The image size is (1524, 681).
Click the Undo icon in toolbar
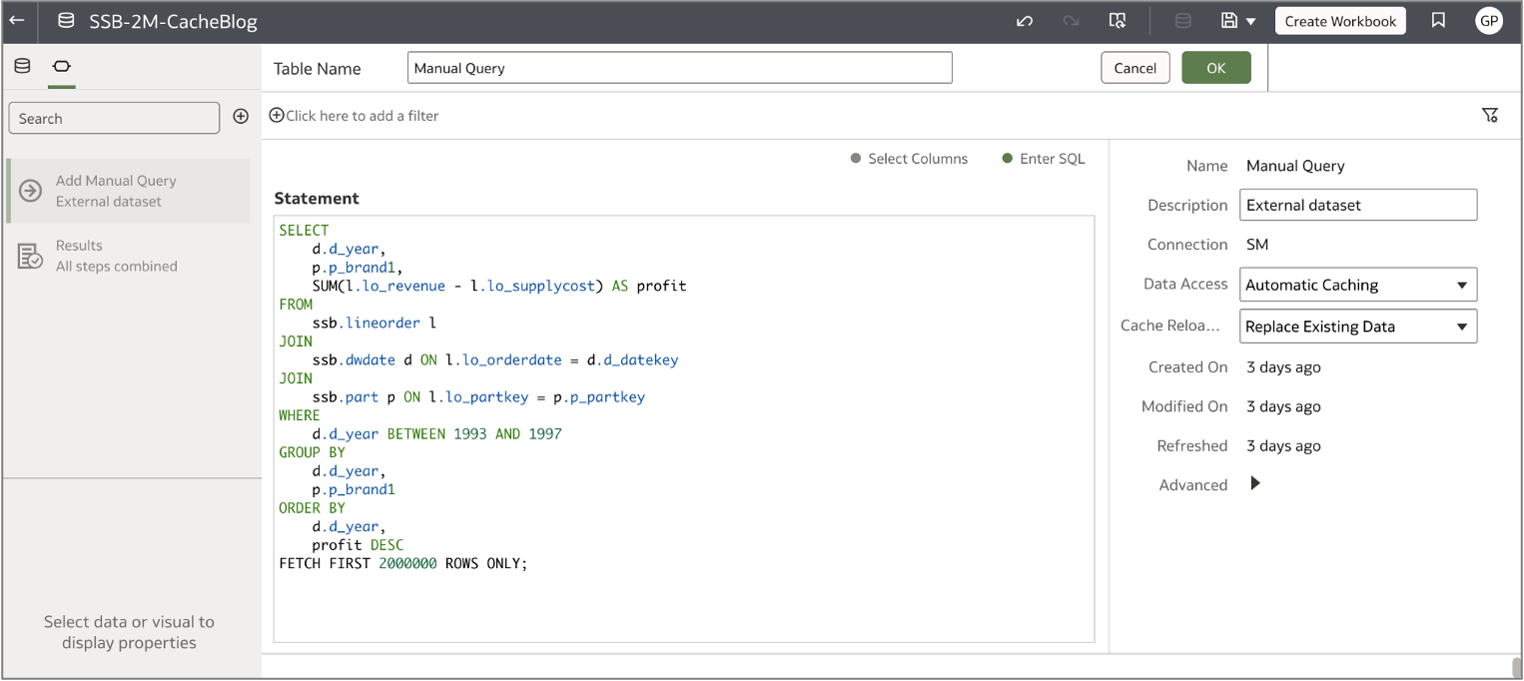(1024, 20)
